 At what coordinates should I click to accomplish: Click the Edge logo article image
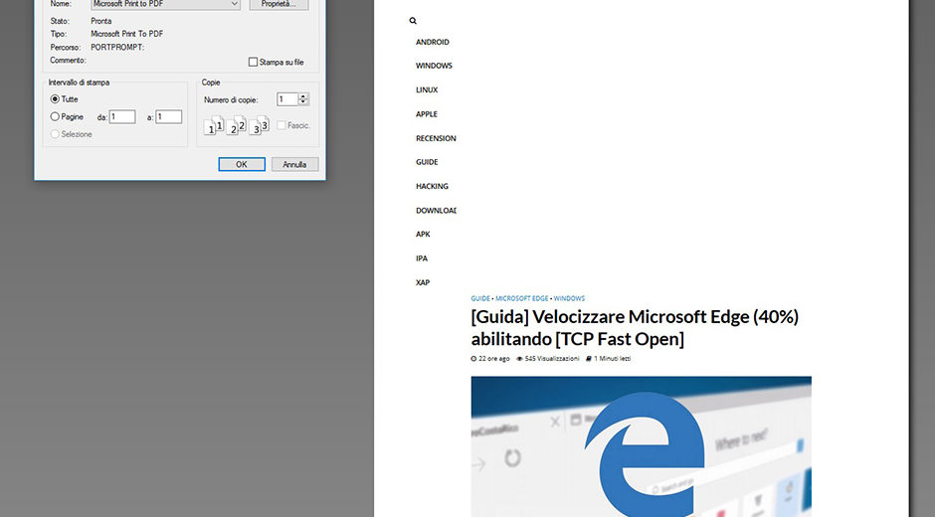[x=641, y=446]
